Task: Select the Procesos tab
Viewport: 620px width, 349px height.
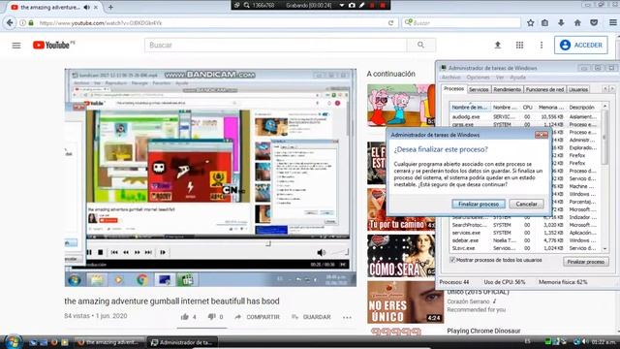Action: point(453,89)
